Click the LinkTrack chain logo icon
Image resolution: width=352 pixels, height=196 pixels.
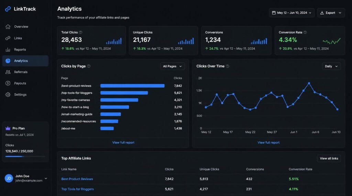pos(8,9)
